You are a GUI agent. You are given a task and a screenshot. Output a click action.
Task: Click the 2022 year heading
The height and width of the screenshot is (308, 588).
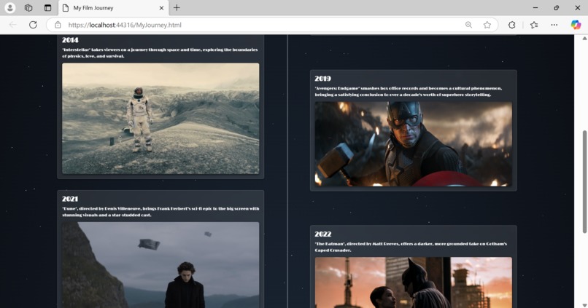point(323,234)
